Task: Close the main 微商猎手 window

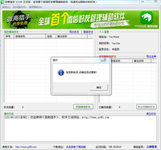Action: coord(156,1)
